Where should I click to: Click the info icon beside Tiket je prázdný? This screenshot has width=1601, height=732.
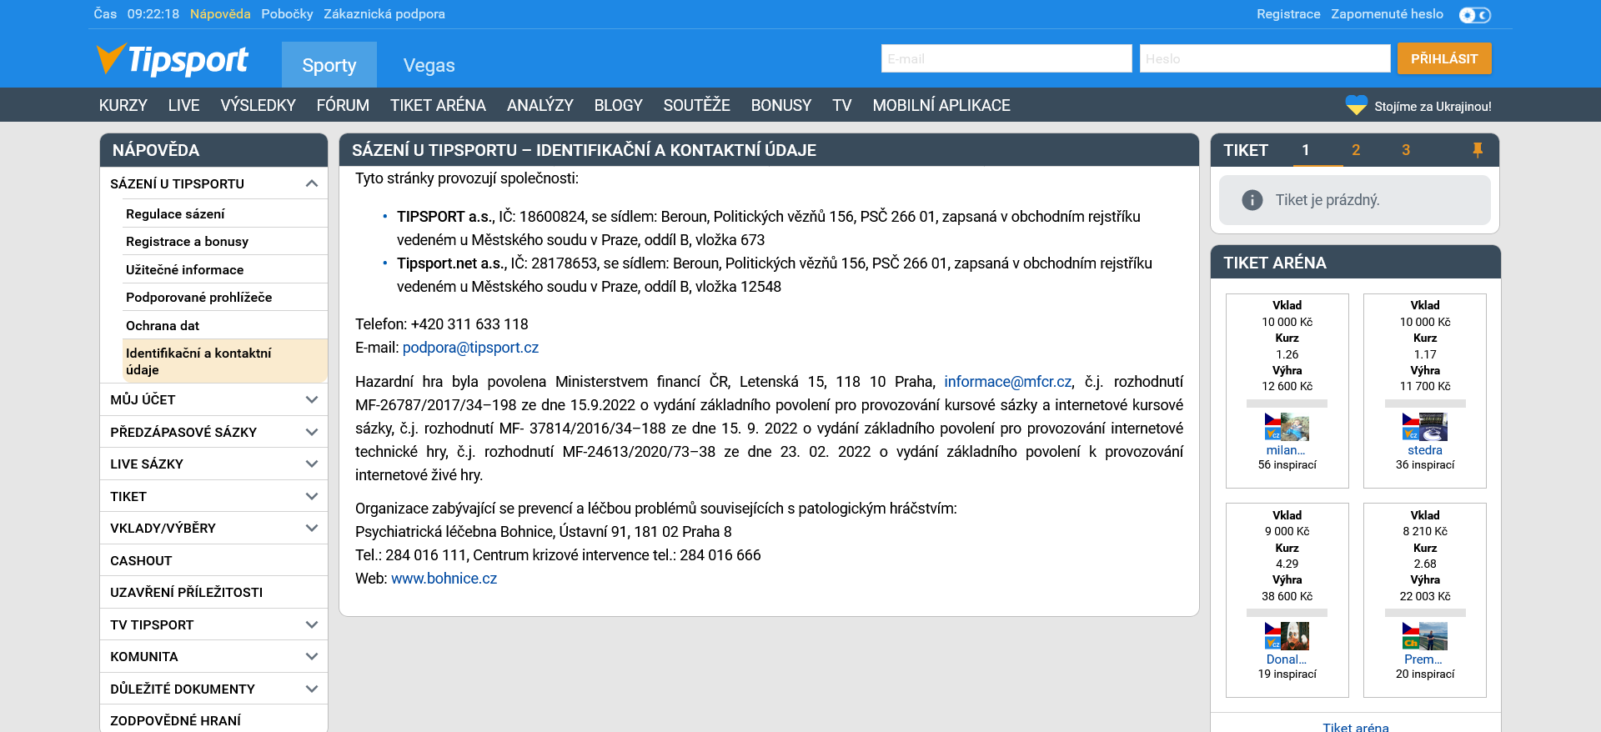pos(1252,200)
